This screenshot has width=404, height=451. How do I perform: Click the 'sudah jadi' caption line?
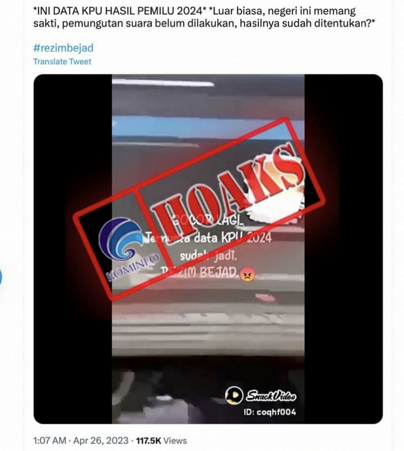tap(208, 256)
